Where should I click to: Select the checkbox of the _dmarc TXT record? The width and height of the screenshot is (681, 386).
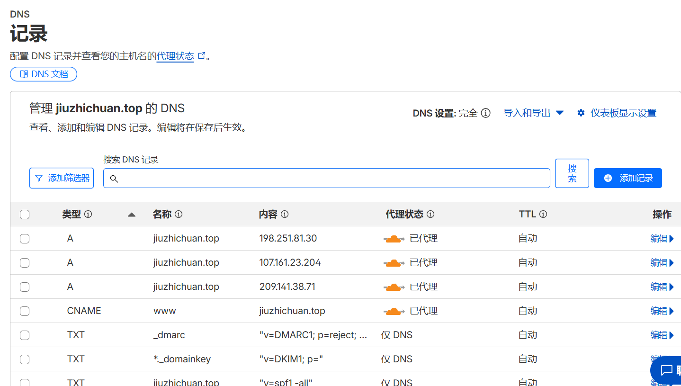point(25,335)
